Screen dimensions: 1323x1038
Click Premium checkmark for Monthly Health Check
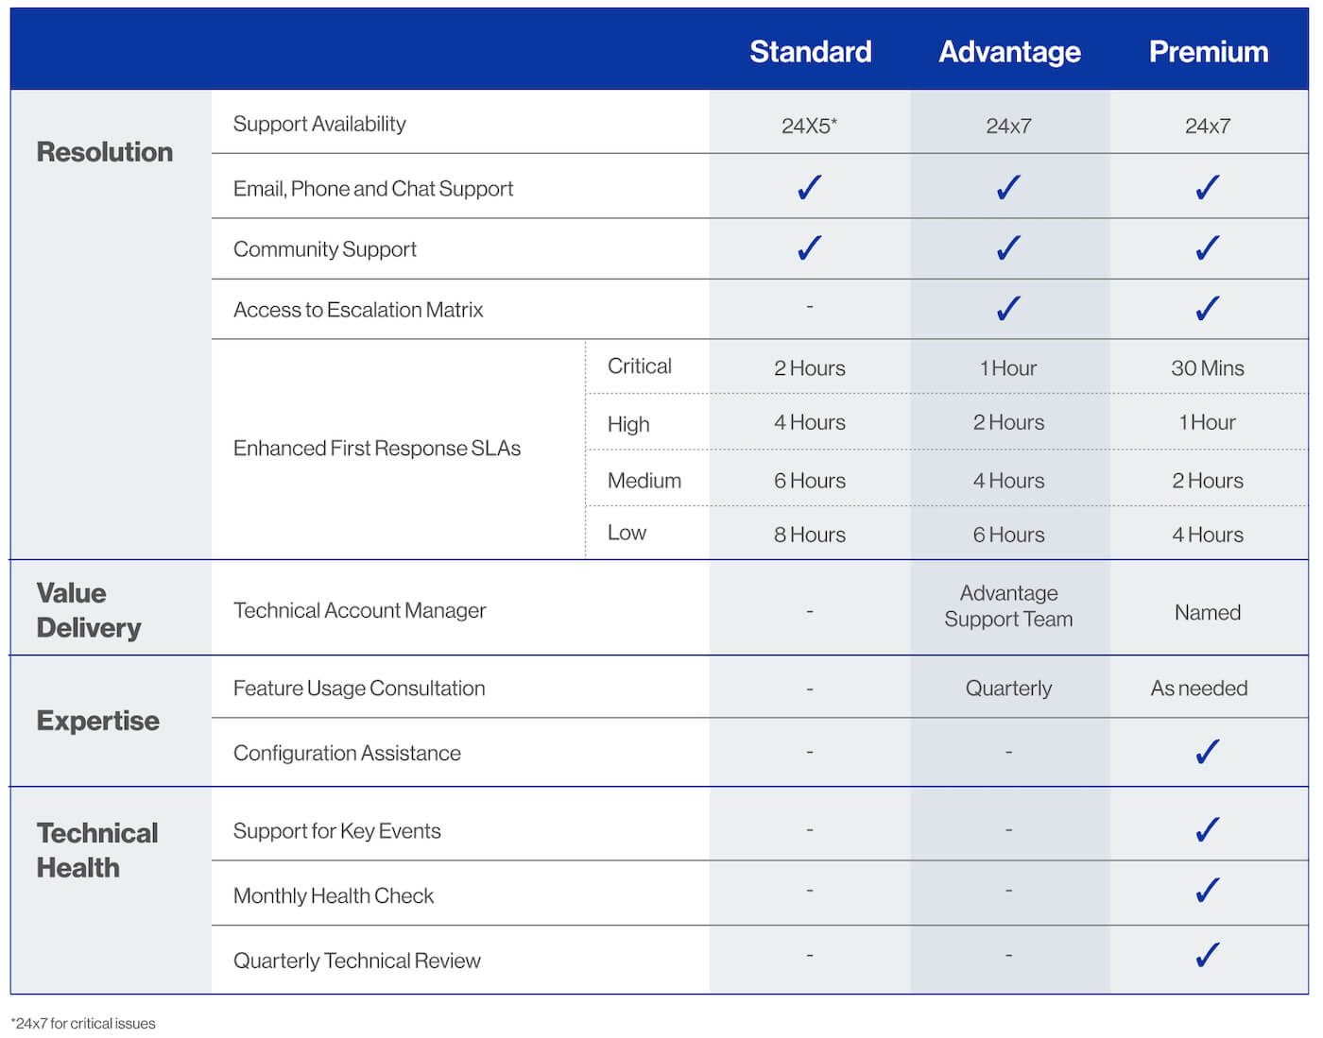coord(1208,891)
